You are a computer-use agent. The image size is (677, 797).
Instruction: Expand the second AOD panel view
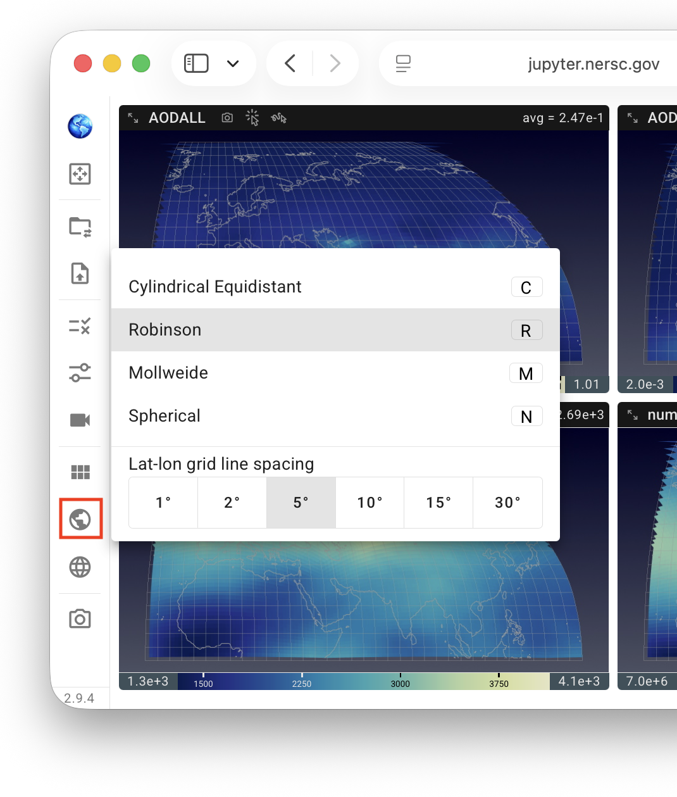coord(632,118)
